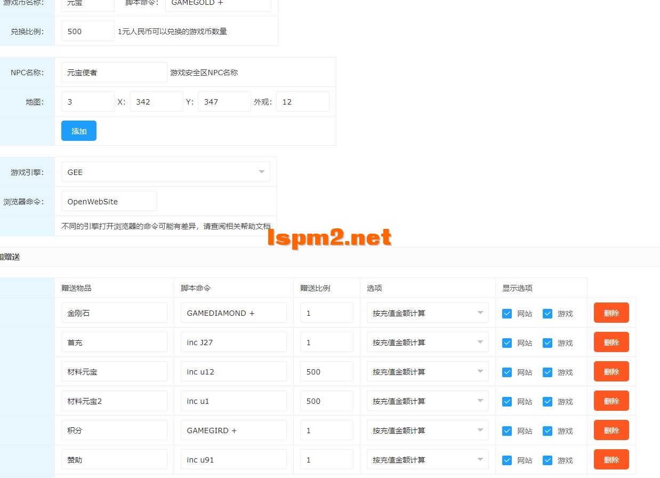The height and width of the screenshot is (478, 660).
Task: Click the NPC名称 field 元宝使者
Action: point(114,72)
